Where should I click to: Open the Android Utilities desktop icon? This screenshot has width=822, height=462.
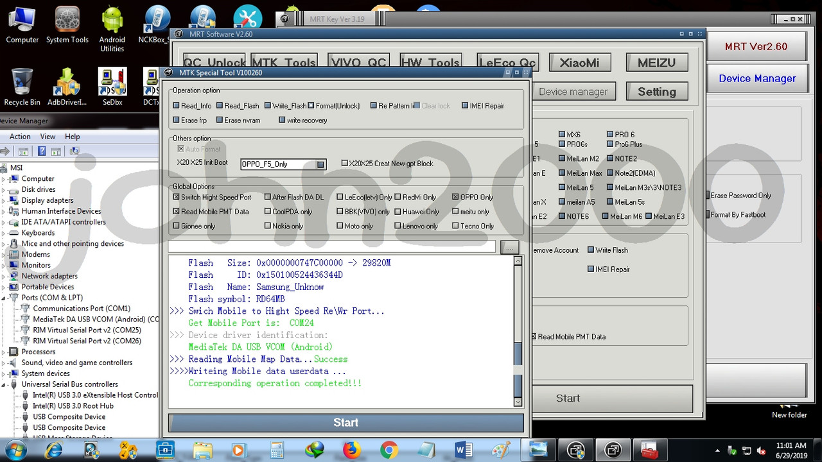pos(112,29)
